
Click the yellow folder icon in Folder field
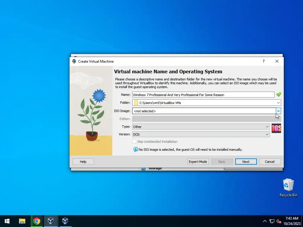(136, 103)
